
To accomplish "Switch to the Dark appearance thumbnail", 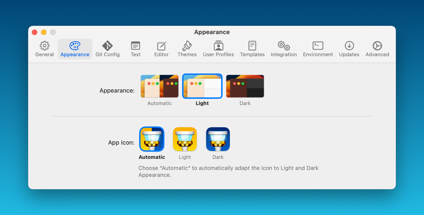I will tap(245, 86).
